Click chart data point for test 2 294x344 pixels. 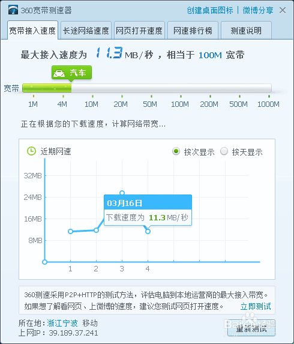[x=96, y=230]
